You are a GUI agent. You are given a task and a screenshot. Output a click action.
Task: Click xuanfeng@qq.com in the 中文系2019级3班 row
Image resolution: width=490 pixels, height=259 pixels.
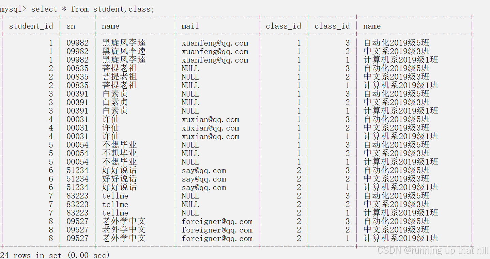click(215, 51)
